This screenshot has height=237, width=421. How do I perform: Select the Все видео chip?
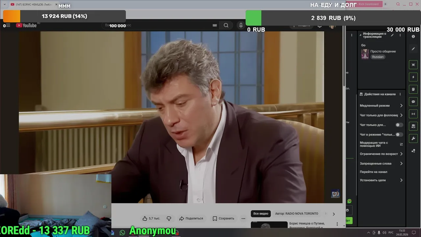(260, 214)
